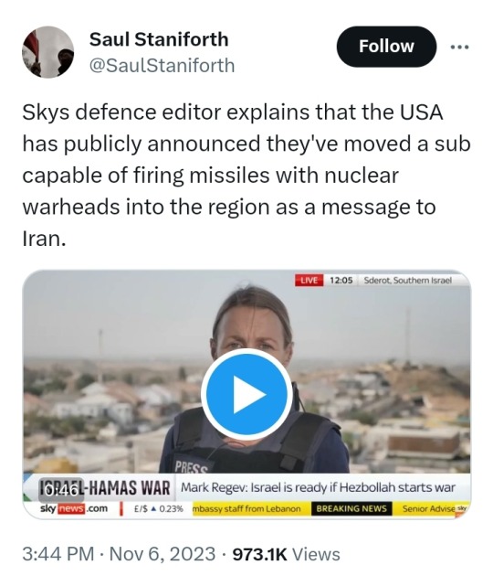Click the tweet text about Sky's defence editor
Viewport: 493px width, 586px height.
pos(246,176)
